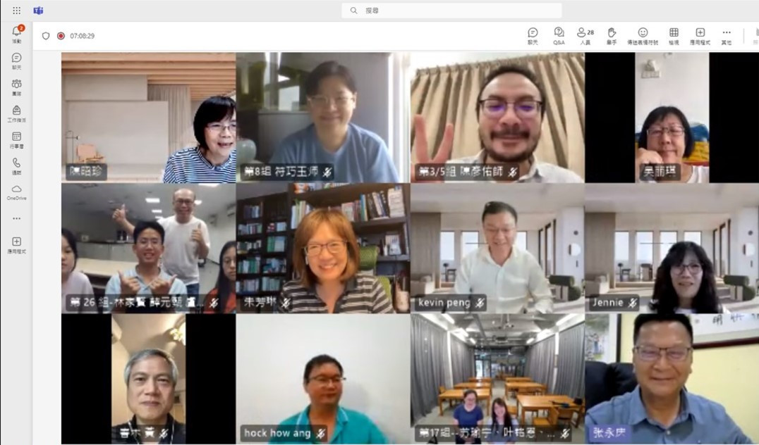The height and width of the screenshot is (445, 759).
Task: Open Chat in the left sidebar
Action: click(x=16, y=61)
